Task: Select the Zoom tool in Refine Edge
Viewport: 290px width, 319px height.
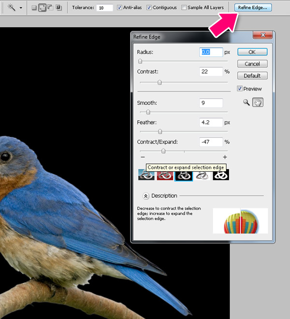Action: click(246, 102)
